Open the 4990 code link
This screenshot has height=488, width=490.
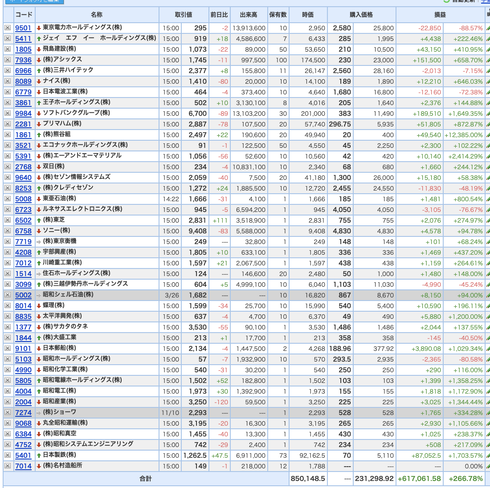click(24, 370)
